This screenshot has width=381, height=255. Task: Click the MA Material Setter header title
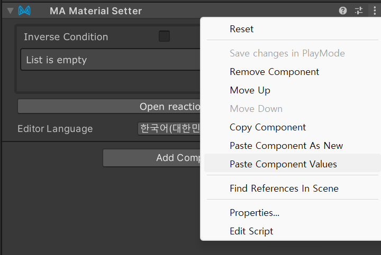point(96,11)
